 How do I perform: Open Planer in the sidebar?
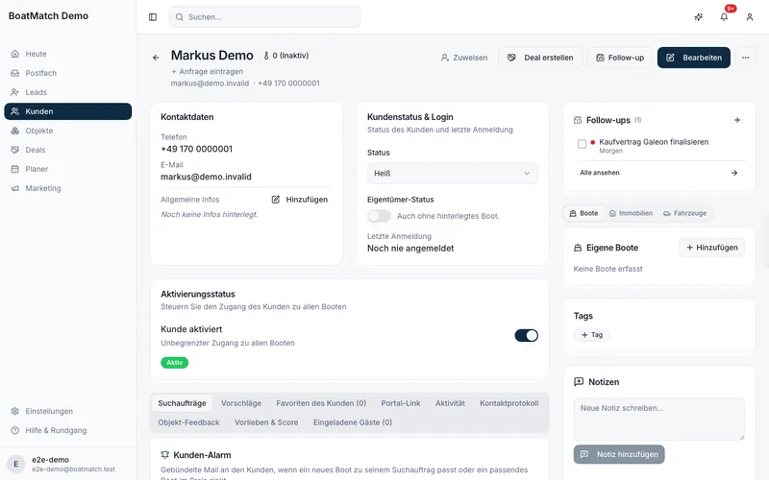(x=68, y=169)
